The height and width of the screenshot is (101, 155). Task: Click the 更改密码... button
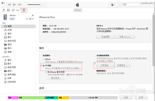pos(56,78)
